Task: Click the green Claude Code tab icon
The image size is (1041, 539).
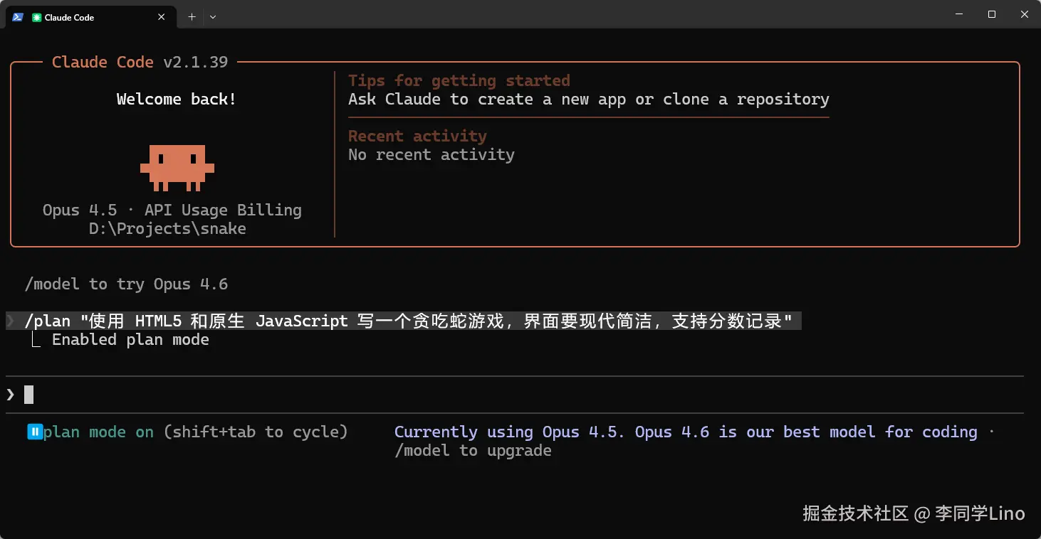Action: (x=36, y=17)
